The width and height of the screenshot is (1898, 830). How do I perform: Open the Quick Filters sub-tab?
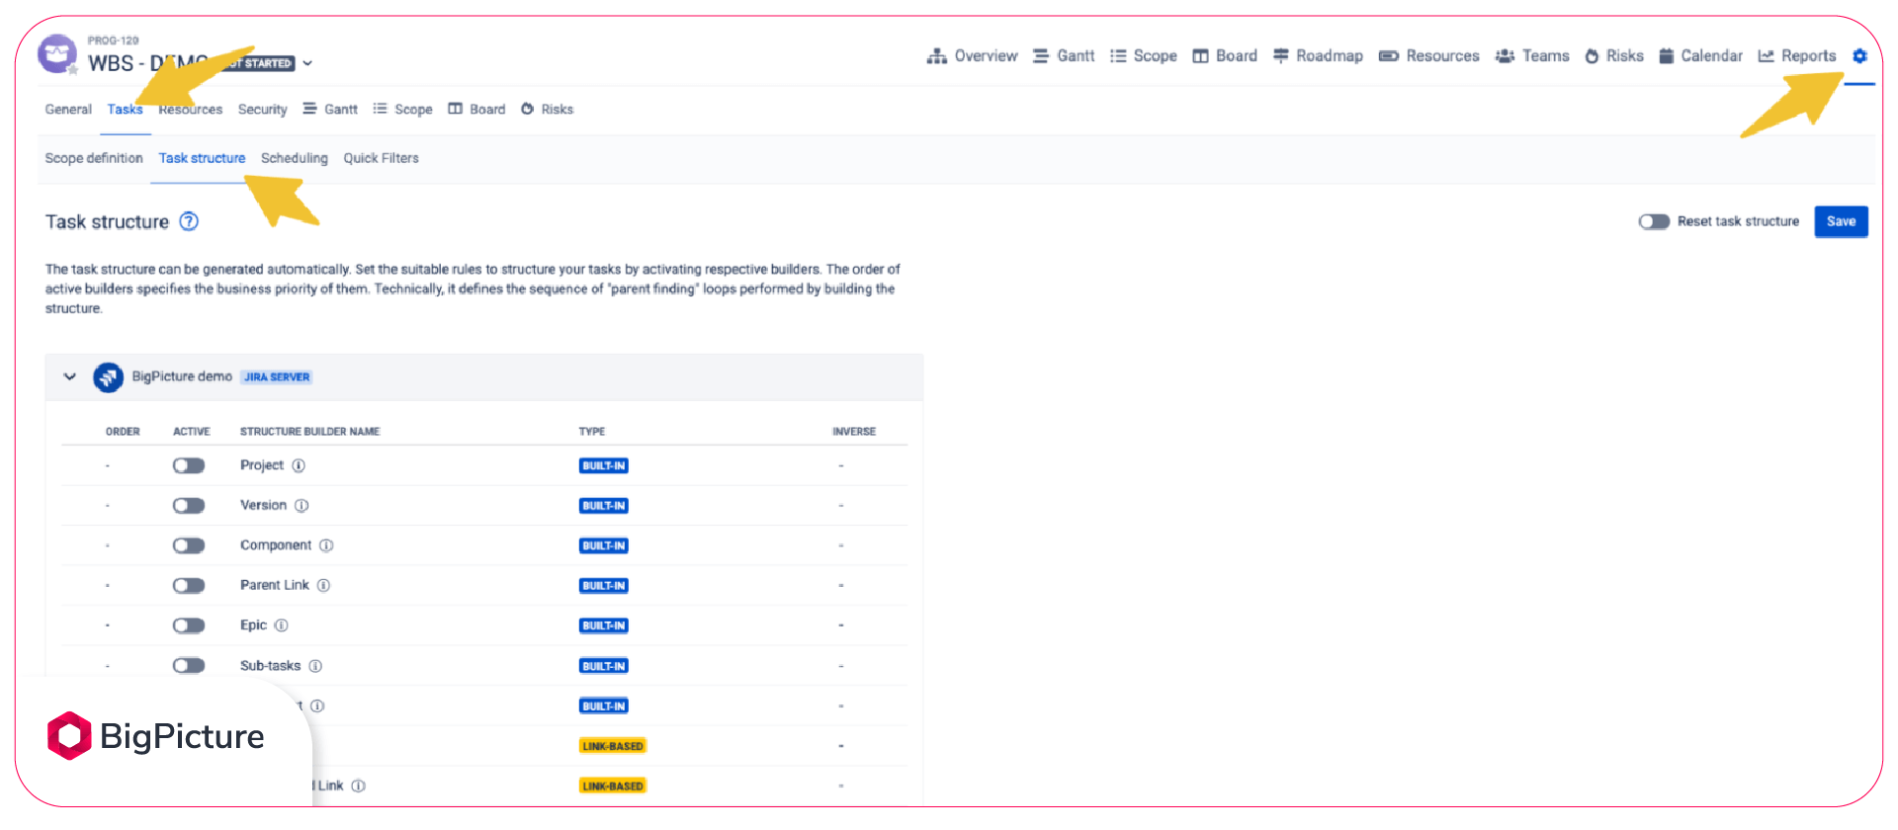(381, 158)
